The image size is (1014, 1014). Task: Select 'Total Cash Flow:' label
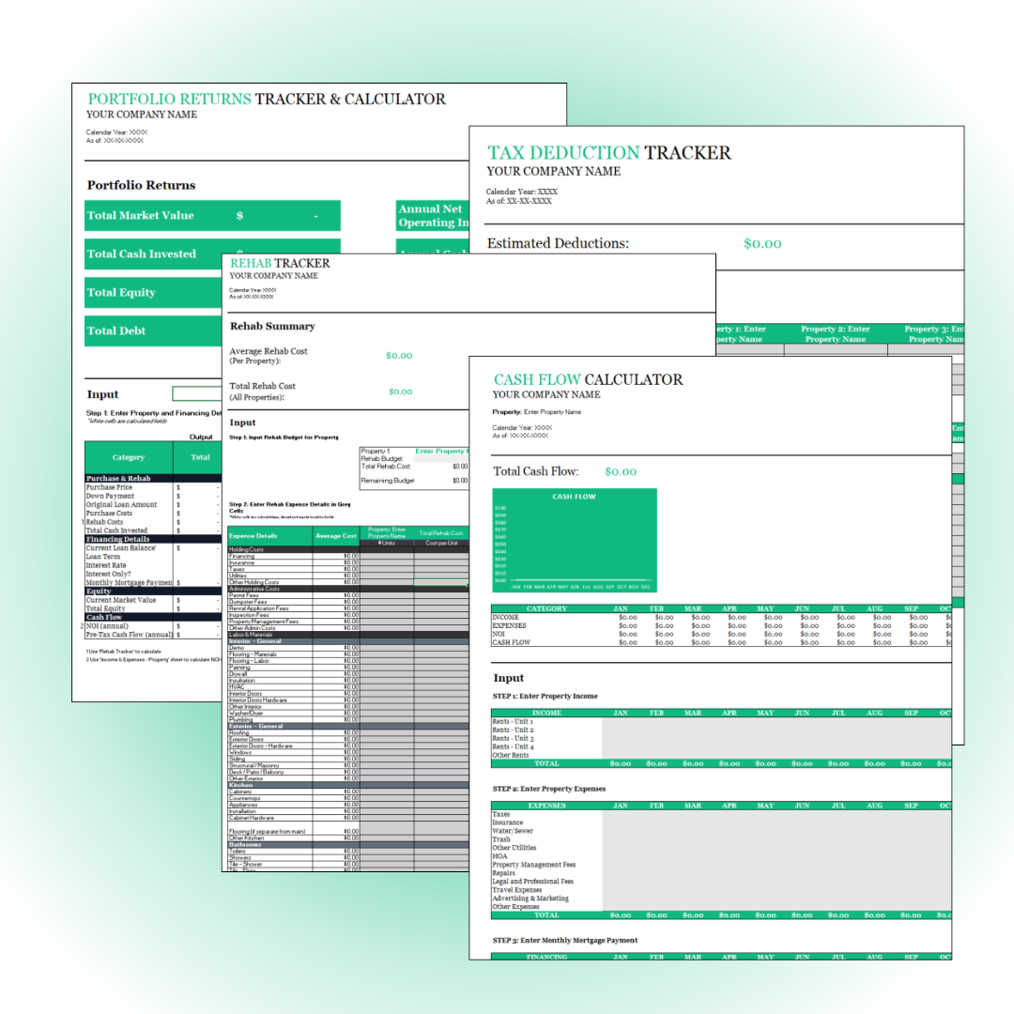(x=535, y=471)
